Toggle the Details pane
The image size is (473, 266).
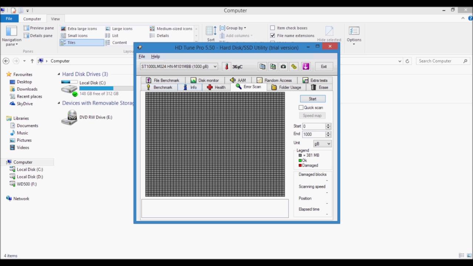pyautogui.click(x=38, y=35)
